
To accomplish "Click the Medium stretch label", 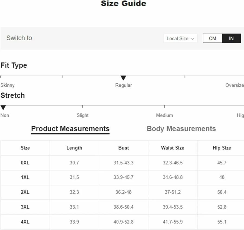I will pyautogui.click(x=165, y=115).
